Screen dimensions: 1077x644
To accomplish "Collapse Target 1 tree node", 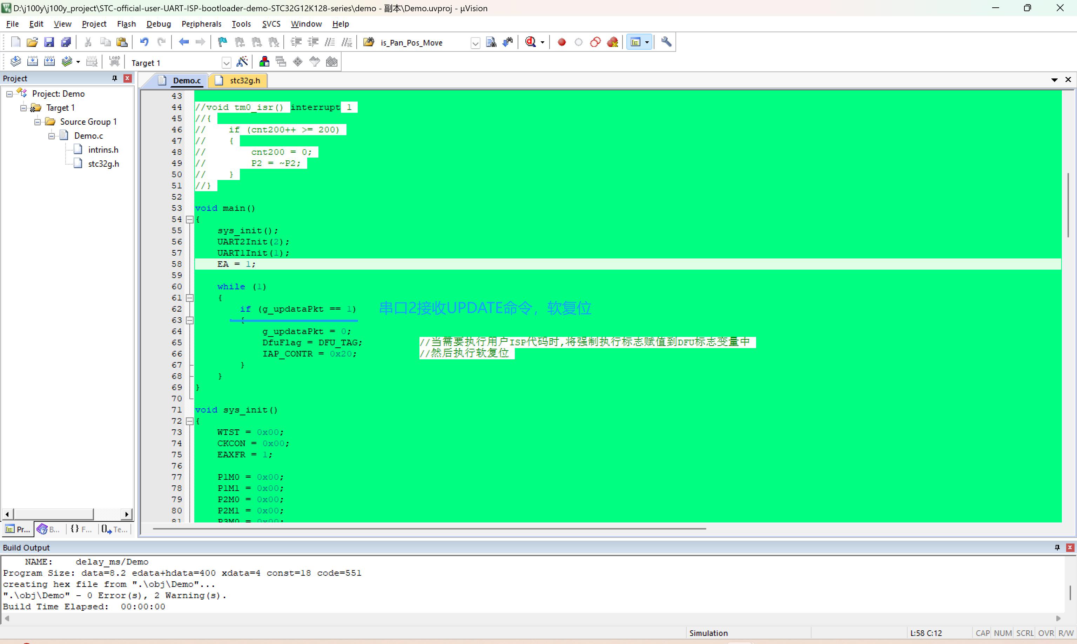I will pos(23,108).
